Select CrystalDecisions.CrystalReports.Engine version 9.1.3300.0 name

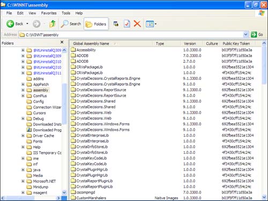point(108,78)
